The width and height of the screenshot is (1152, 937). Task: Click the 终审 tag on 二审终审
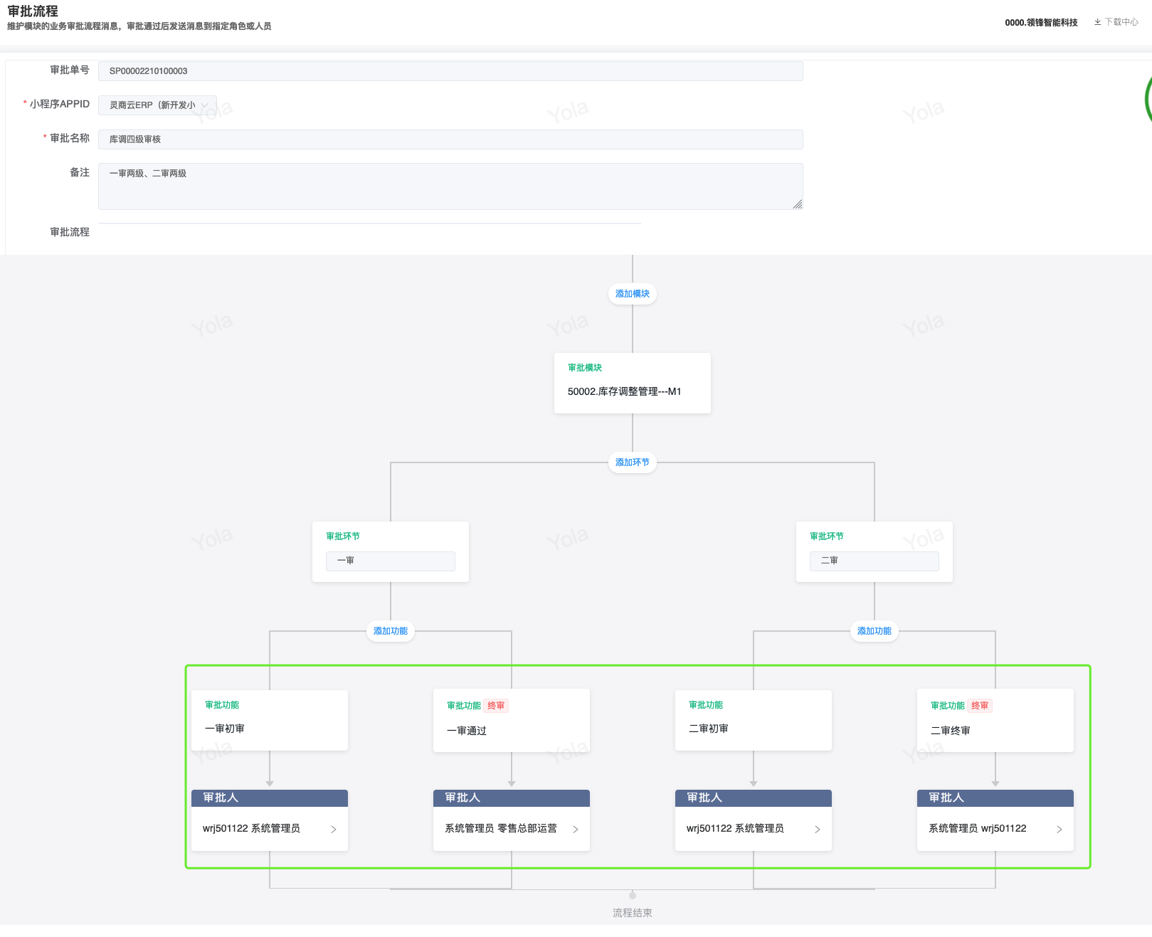click(x=980, y=706)
